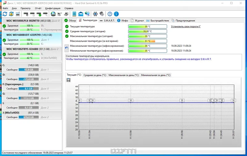247x156 pixels.
Task: Open the Инфо tab
Action: [x=123, y=20]
